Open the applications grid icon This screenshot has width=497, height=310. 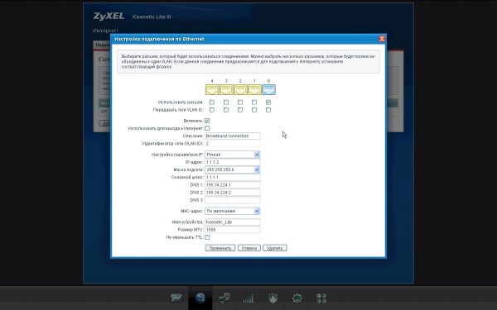point(321,298)
